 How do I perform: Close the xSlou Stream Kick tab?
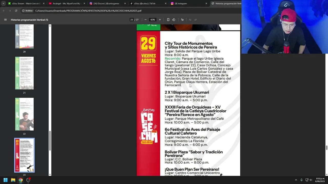[x=44, y=4]
